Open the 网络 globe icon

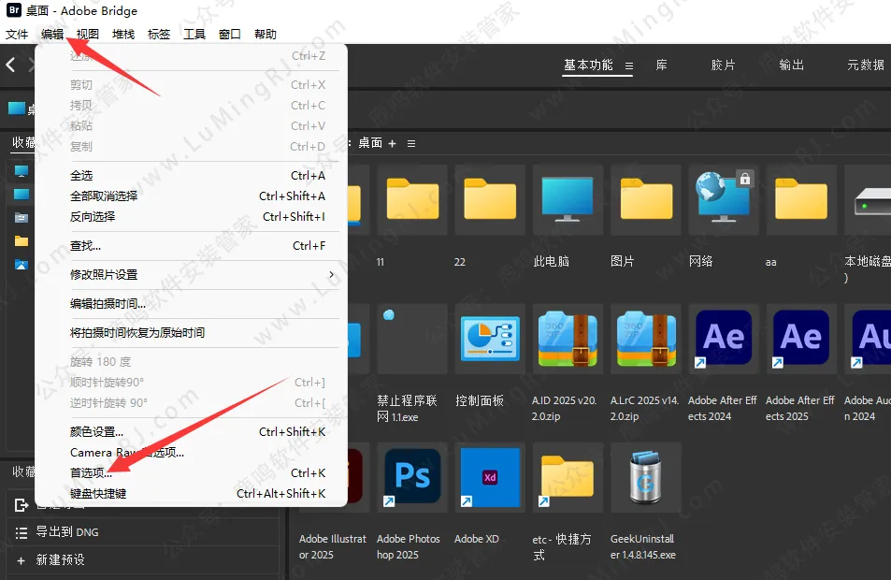coord(723,199)
